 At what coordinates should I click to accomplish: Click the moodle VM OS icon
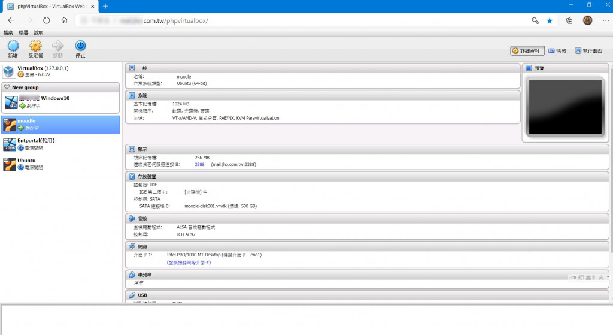point(10,125)
